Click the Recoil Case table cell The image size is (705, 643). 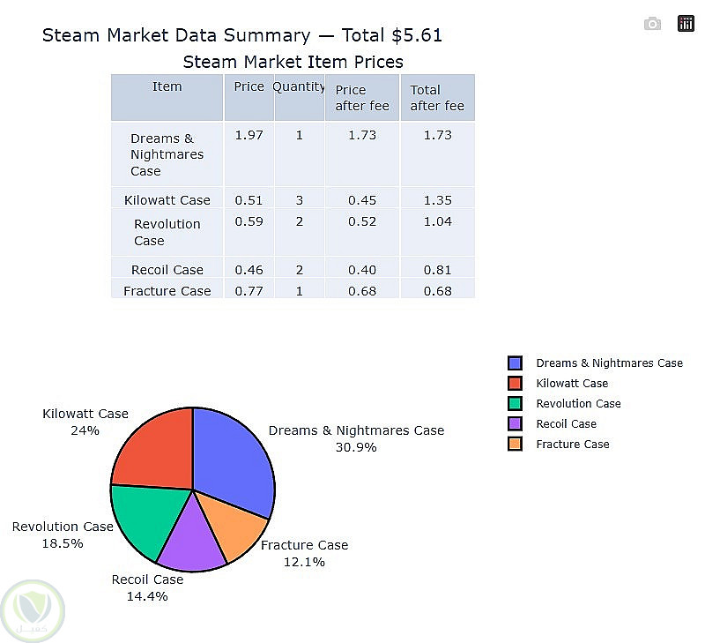(167, 268)
